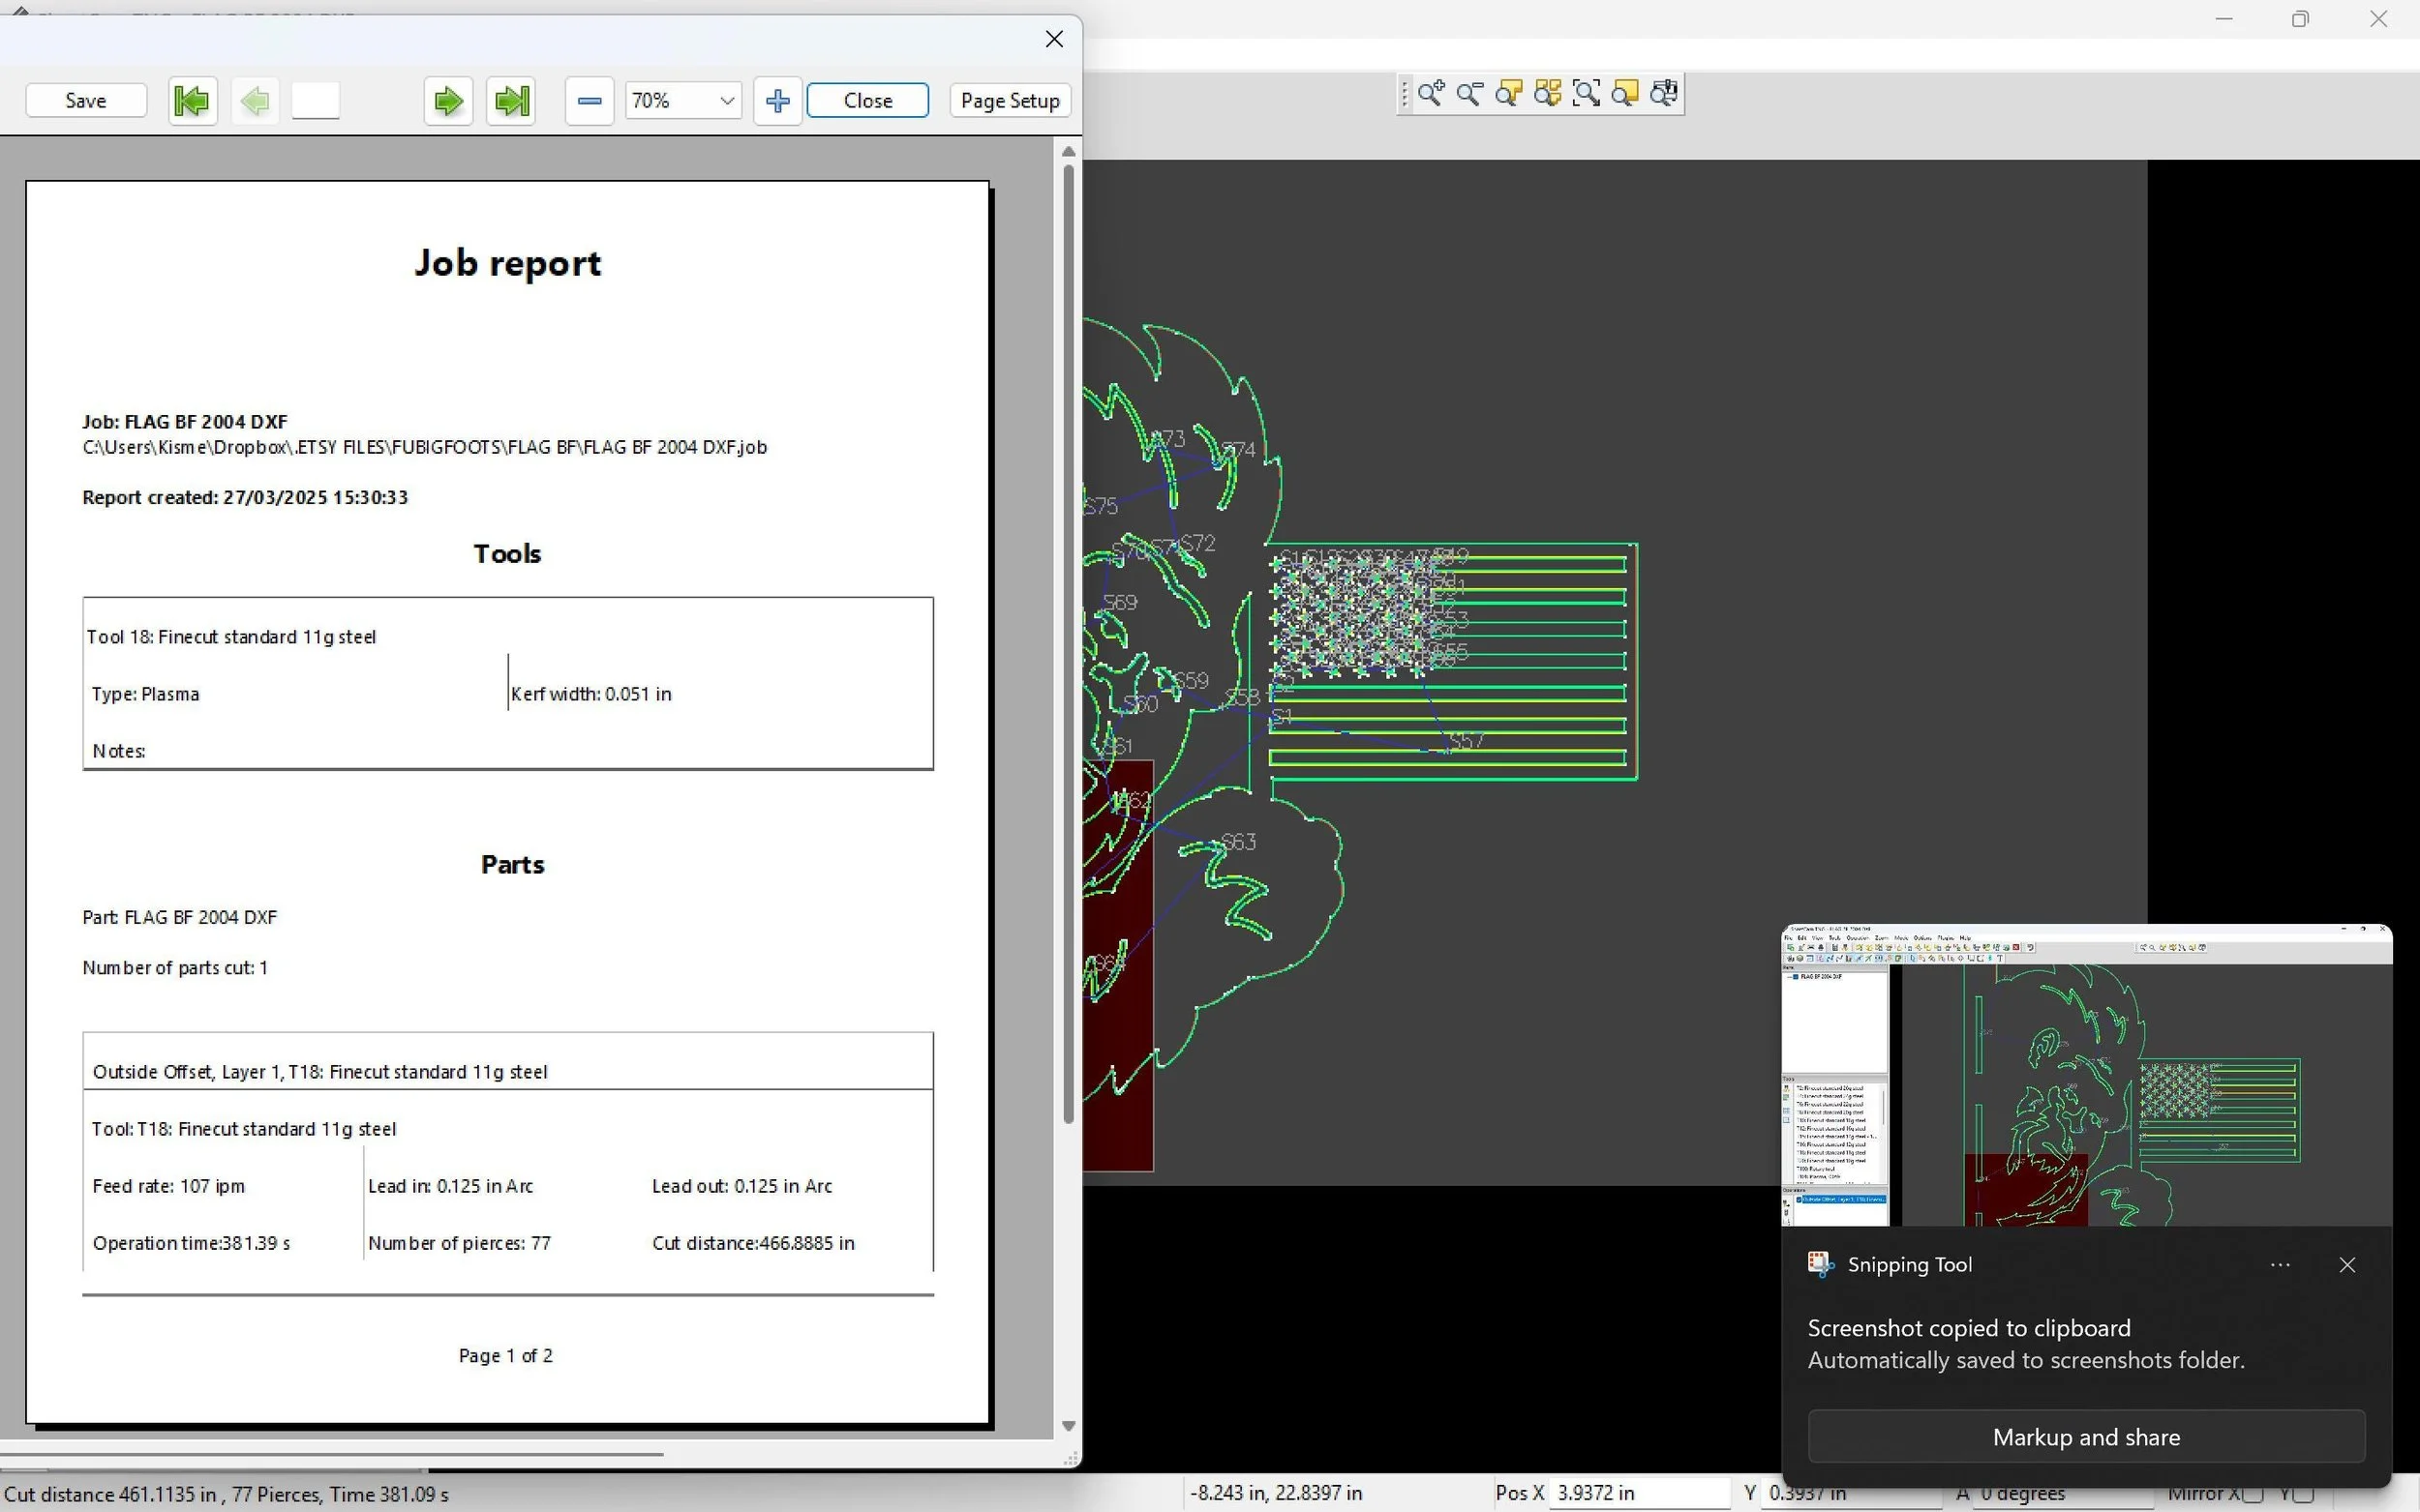
Task: Open Snipping Tool notification options (three dots)
Action: pos(2280,1265)
